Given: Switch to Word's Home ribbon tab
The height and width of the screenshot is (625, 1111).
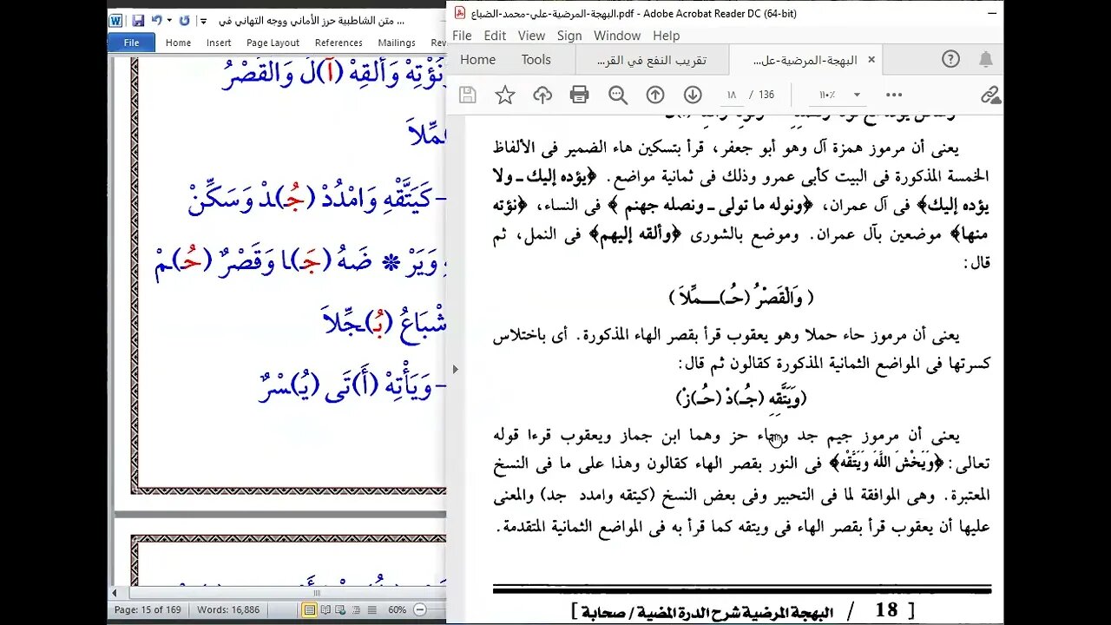Looking at the screenshot, I should click(178, 43).
